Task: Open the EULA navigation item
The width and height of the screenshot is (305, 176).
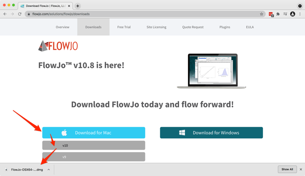Action: click(x=250, y=27)
